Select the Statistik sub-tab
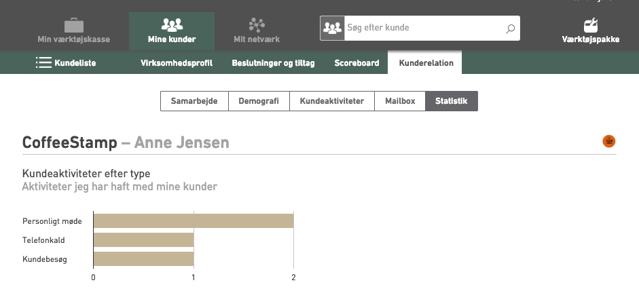 (x=451, y=101)
